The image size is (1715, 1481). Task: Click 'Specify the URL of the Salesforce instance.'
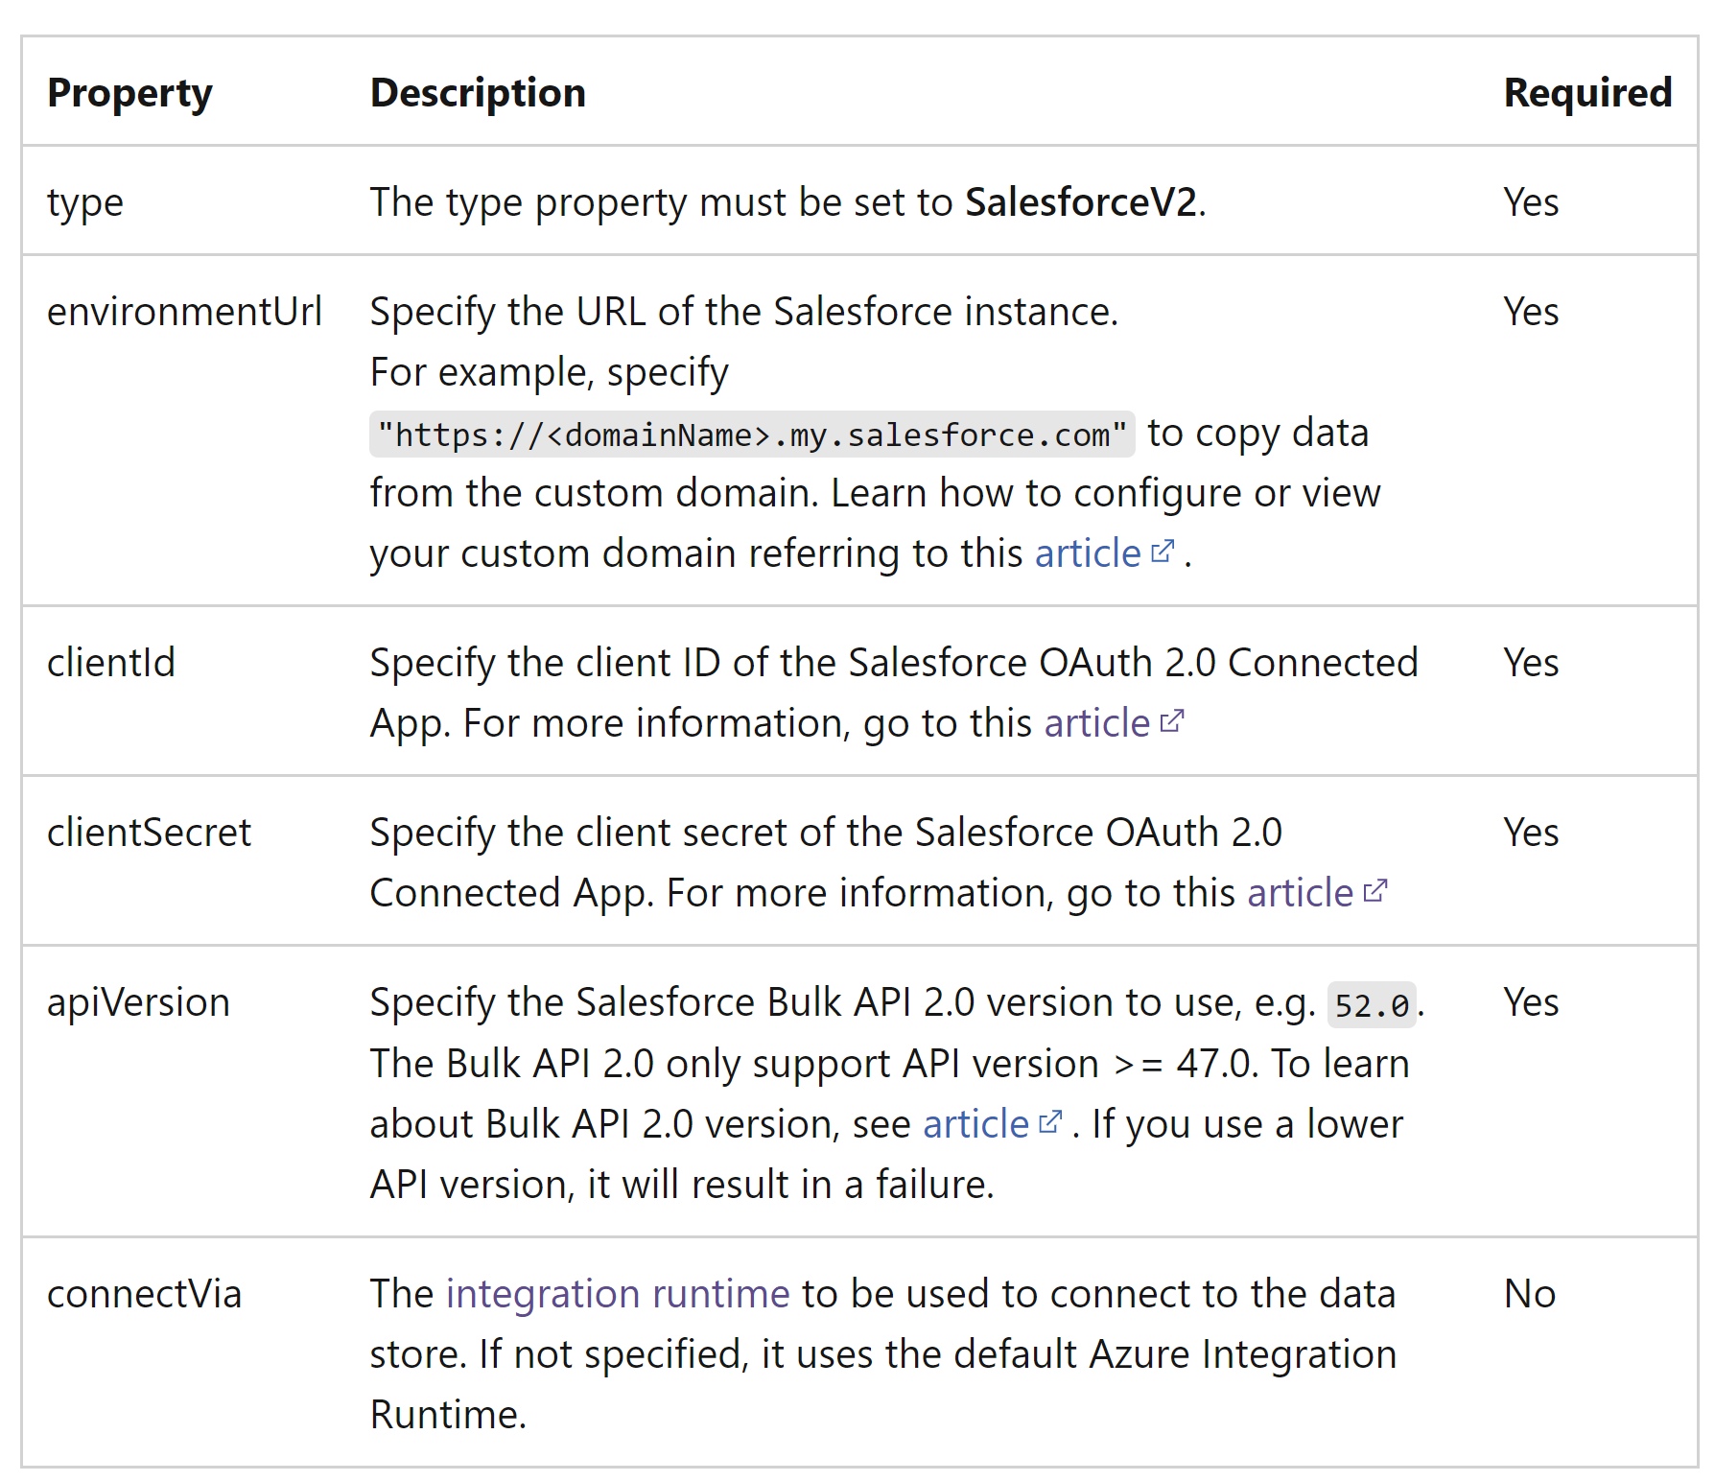744,312
